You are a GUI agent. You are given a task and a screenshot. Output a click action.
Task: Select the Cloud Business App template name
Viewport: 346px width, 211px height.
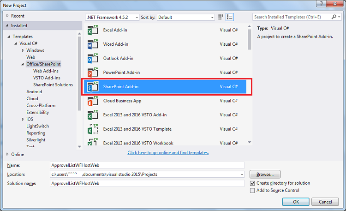click(122, 101)
